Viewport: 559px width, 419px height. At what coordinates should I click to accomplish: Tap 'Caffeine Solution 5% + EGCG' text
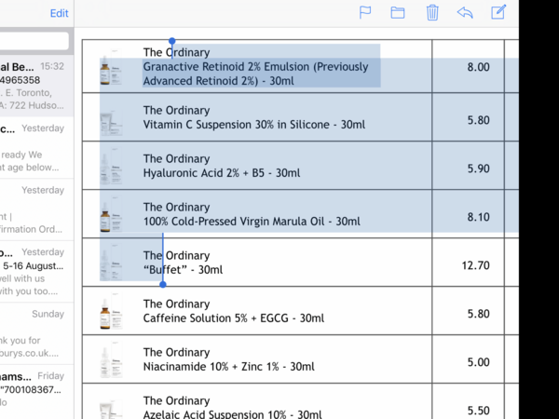[x=216, y=318]
